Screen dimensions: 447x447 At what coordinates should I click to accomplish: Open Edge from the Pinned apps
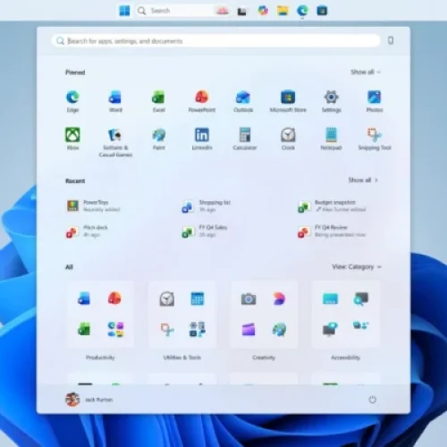(x=72, y=101)
